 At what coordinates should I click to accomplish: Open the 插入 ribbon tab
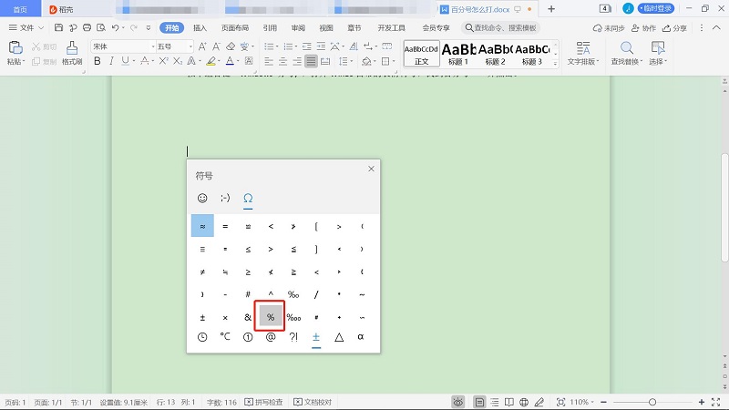click(x=200, y=28)
